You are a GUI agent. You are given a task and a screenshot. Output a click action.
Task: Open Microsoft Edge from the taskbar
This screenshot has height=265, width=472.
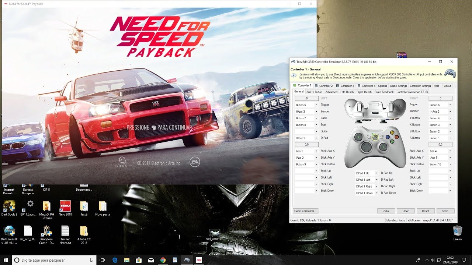tap(115, 260)
